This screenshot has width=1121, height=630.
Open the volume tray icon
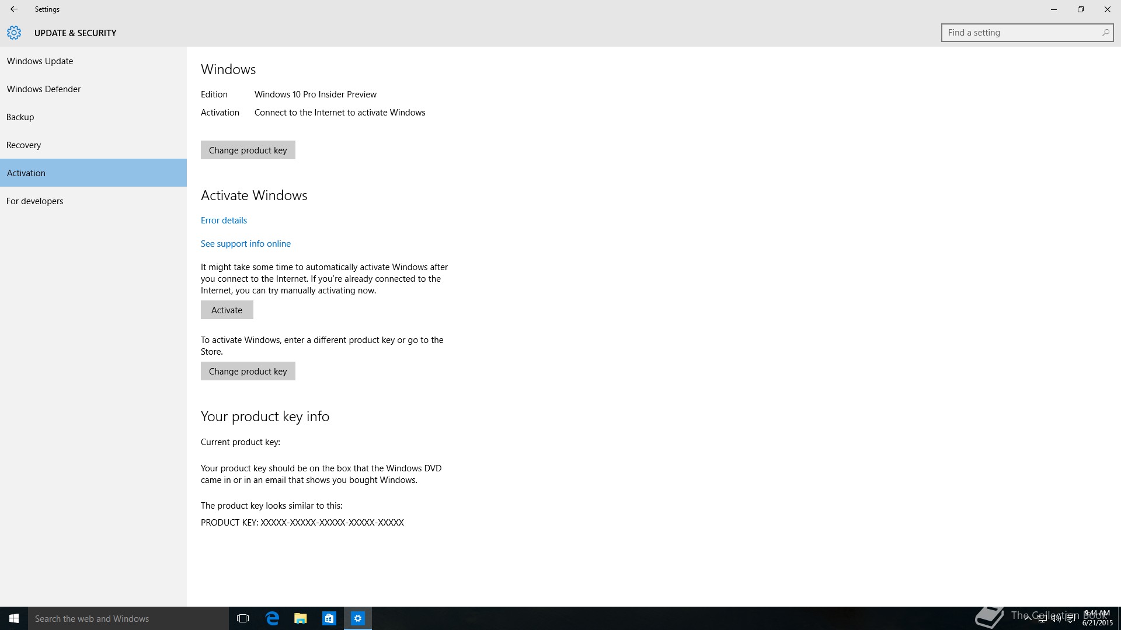coord(1056,618)
